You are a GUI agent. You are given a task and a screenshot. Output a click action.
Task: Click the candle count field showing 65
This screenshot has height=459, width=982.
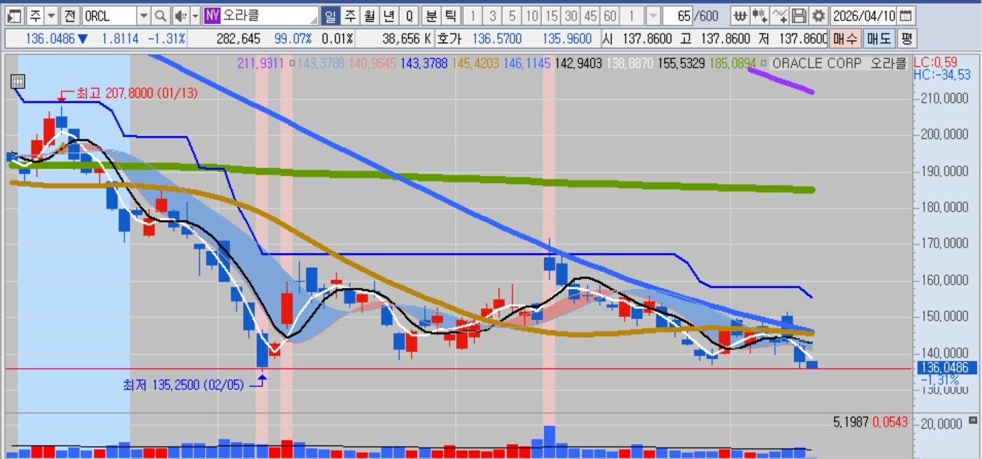[x=677, y=15]
